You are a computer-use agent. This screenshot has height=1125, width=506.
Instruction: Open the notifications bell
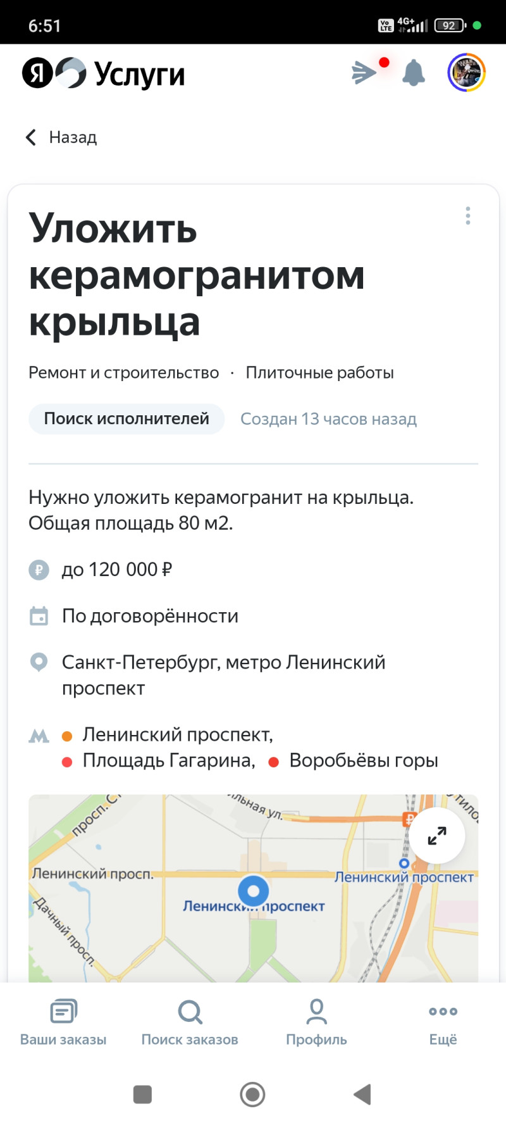pos(414,73)
